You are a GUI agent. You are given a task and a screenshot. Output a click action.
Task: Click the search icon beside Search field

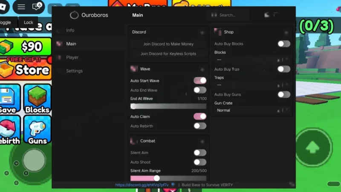[x=214, y=15]
